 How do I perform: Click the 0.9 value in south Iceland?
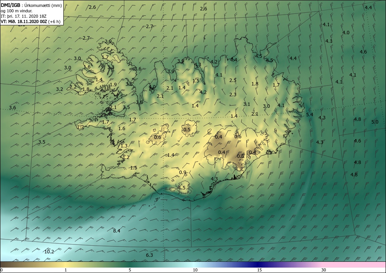click(x=183, y=173)
